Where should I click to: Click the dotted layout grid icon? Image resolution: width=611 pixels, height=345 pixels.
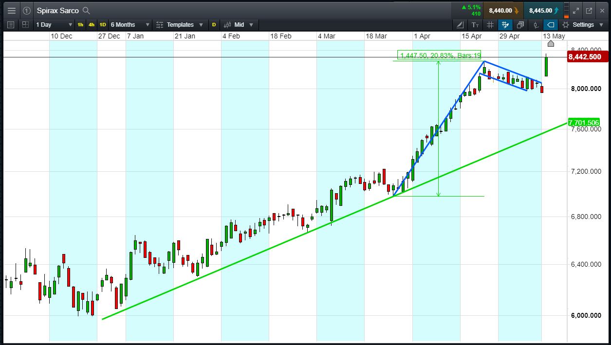[x=25, y=24]
